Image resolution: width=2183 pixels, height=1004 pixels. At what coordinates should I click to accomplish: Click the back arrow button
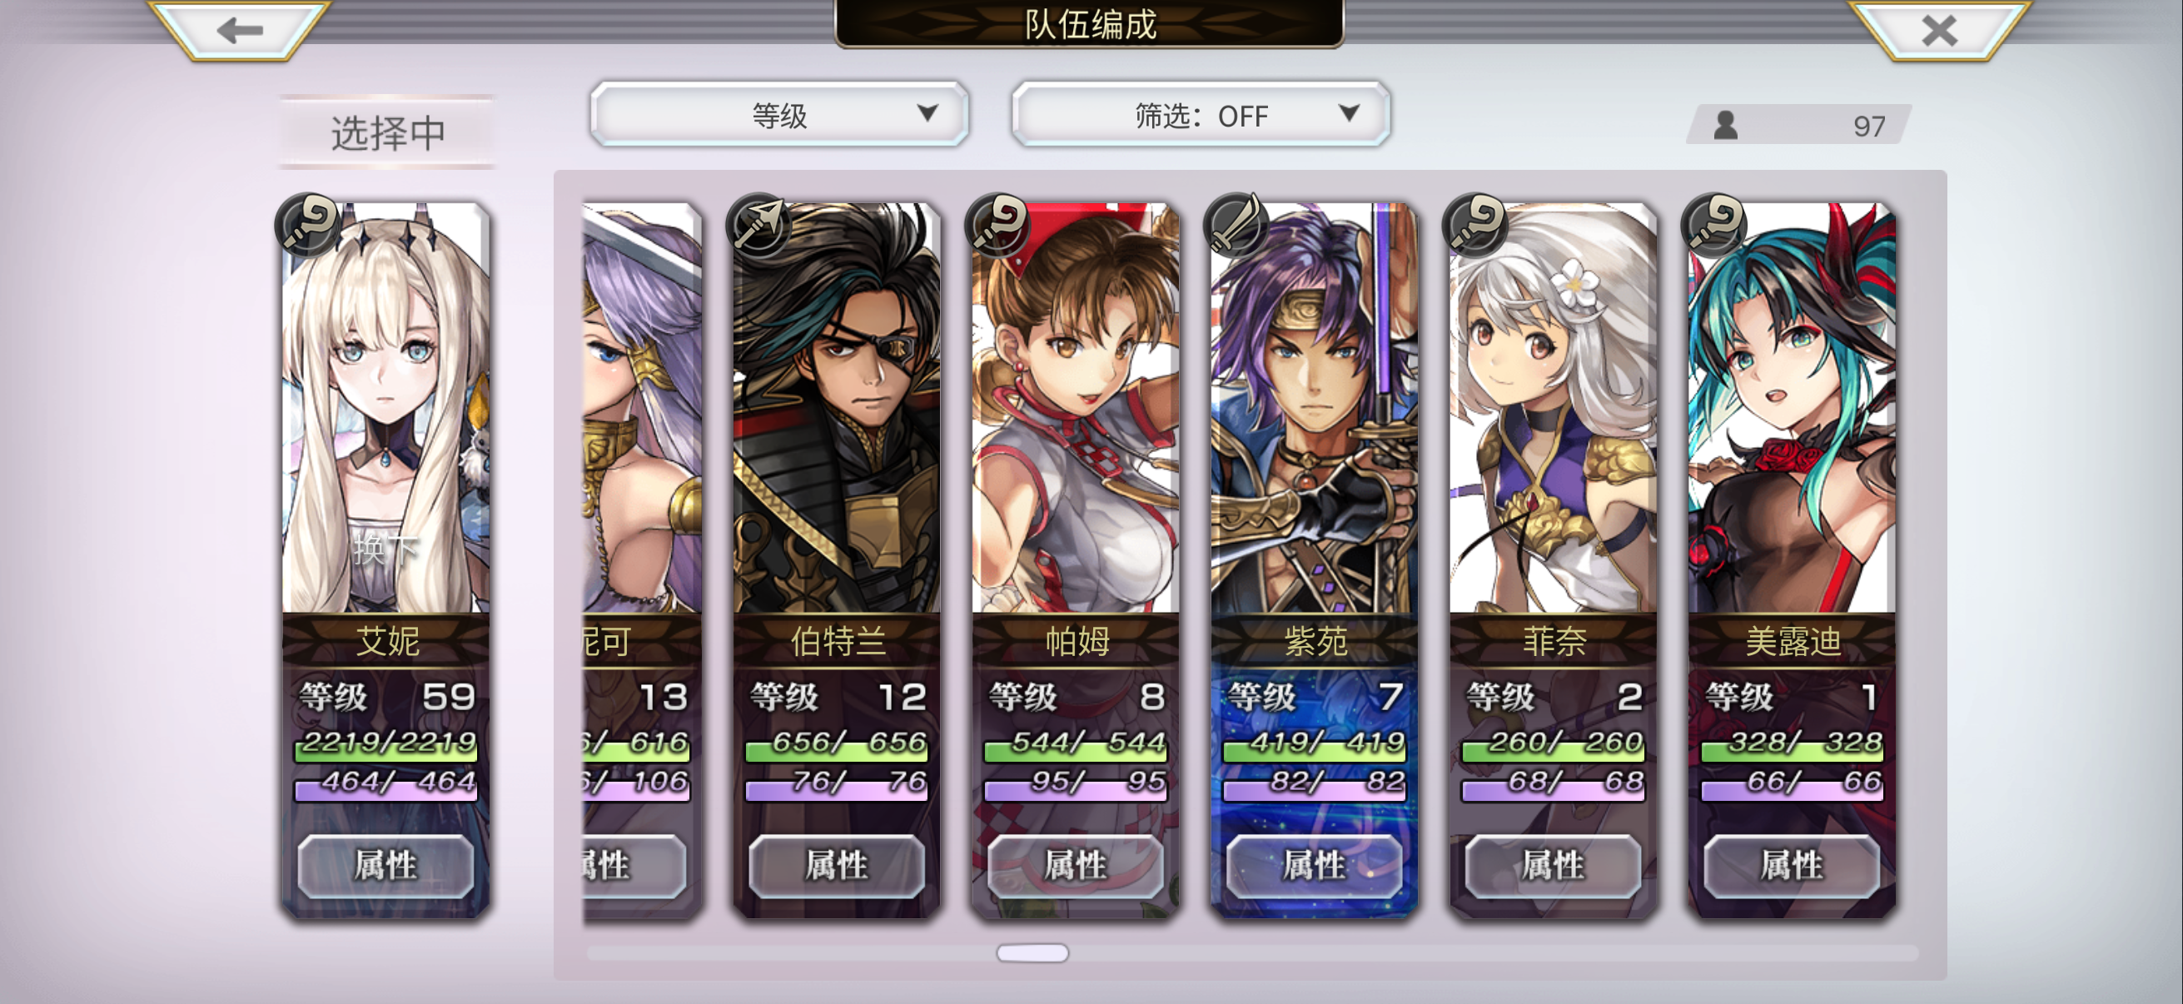pyautogui.click(x=239, y=30)
